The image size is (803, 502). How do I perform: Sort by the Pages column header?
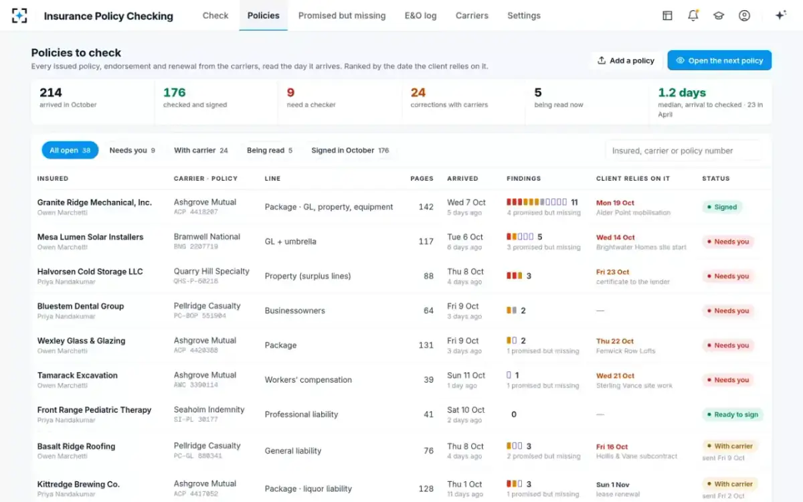pos(422,179)
